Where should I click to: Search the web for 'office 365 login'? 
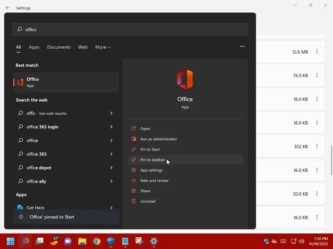(x=42, y=127)
